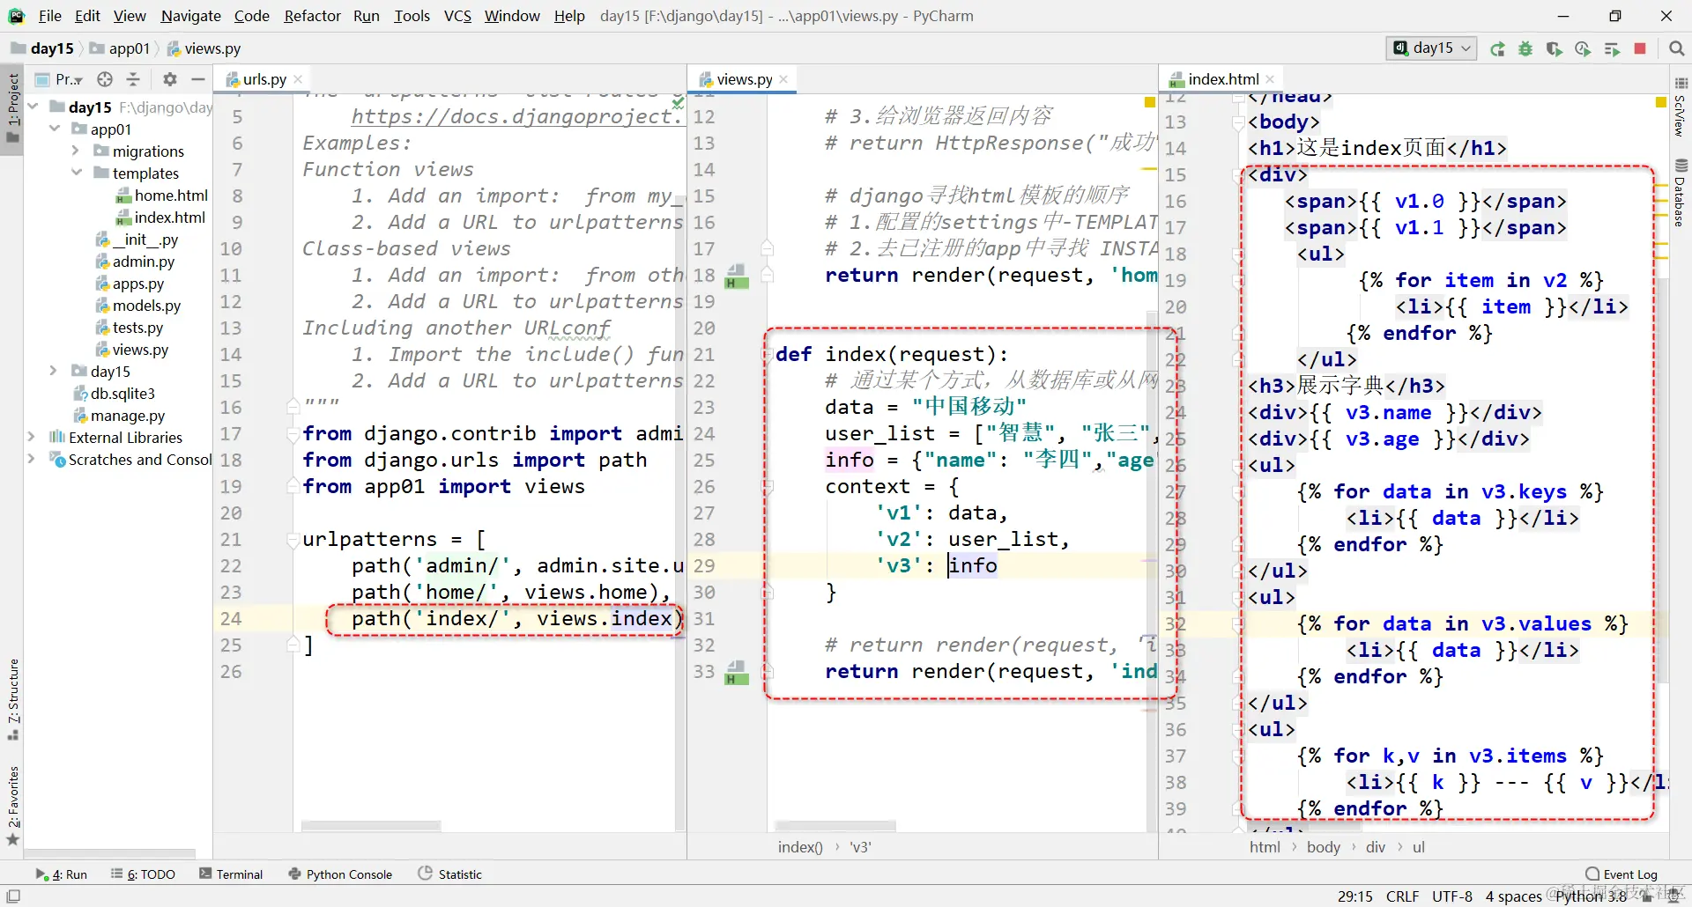Toggle the 1: Project tool window

tap(12, 109)
